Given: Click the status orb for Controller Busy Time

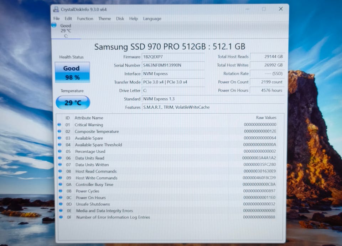Looking at the screenshot, I should point(61,184).
